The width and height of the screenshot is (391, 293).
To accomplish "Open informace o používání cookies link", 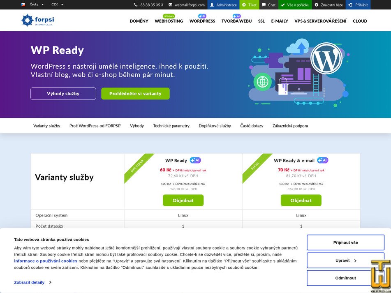I will point(45,261).
